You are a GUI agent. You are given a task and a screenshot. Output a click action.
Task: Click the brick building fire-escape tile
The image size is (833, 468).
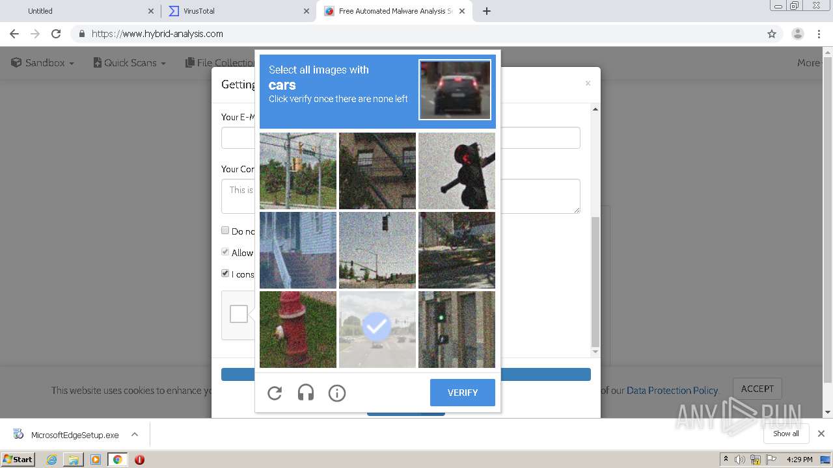[377, 171]
